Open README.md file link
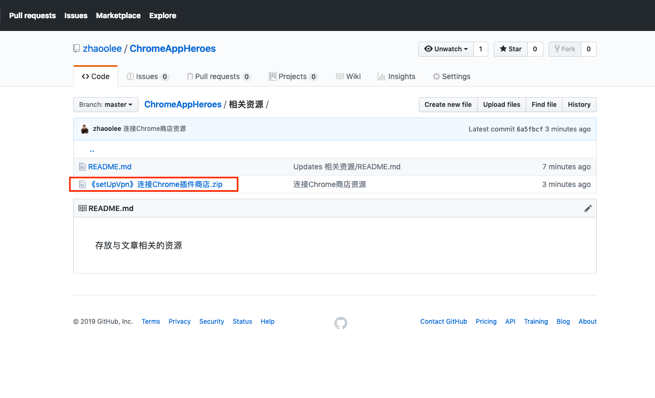 [110, 167]
